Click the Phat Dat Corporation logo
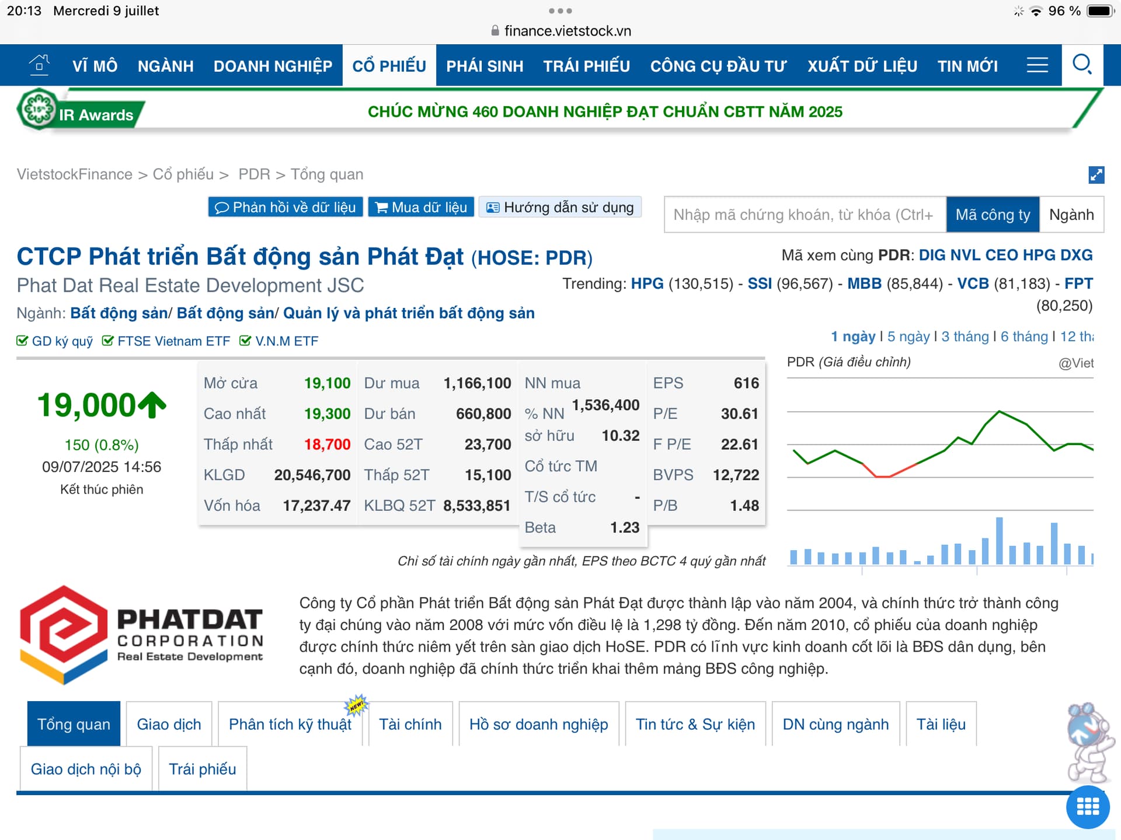The width and height of the screenshot is (1121, 840). tap(141, 635)
